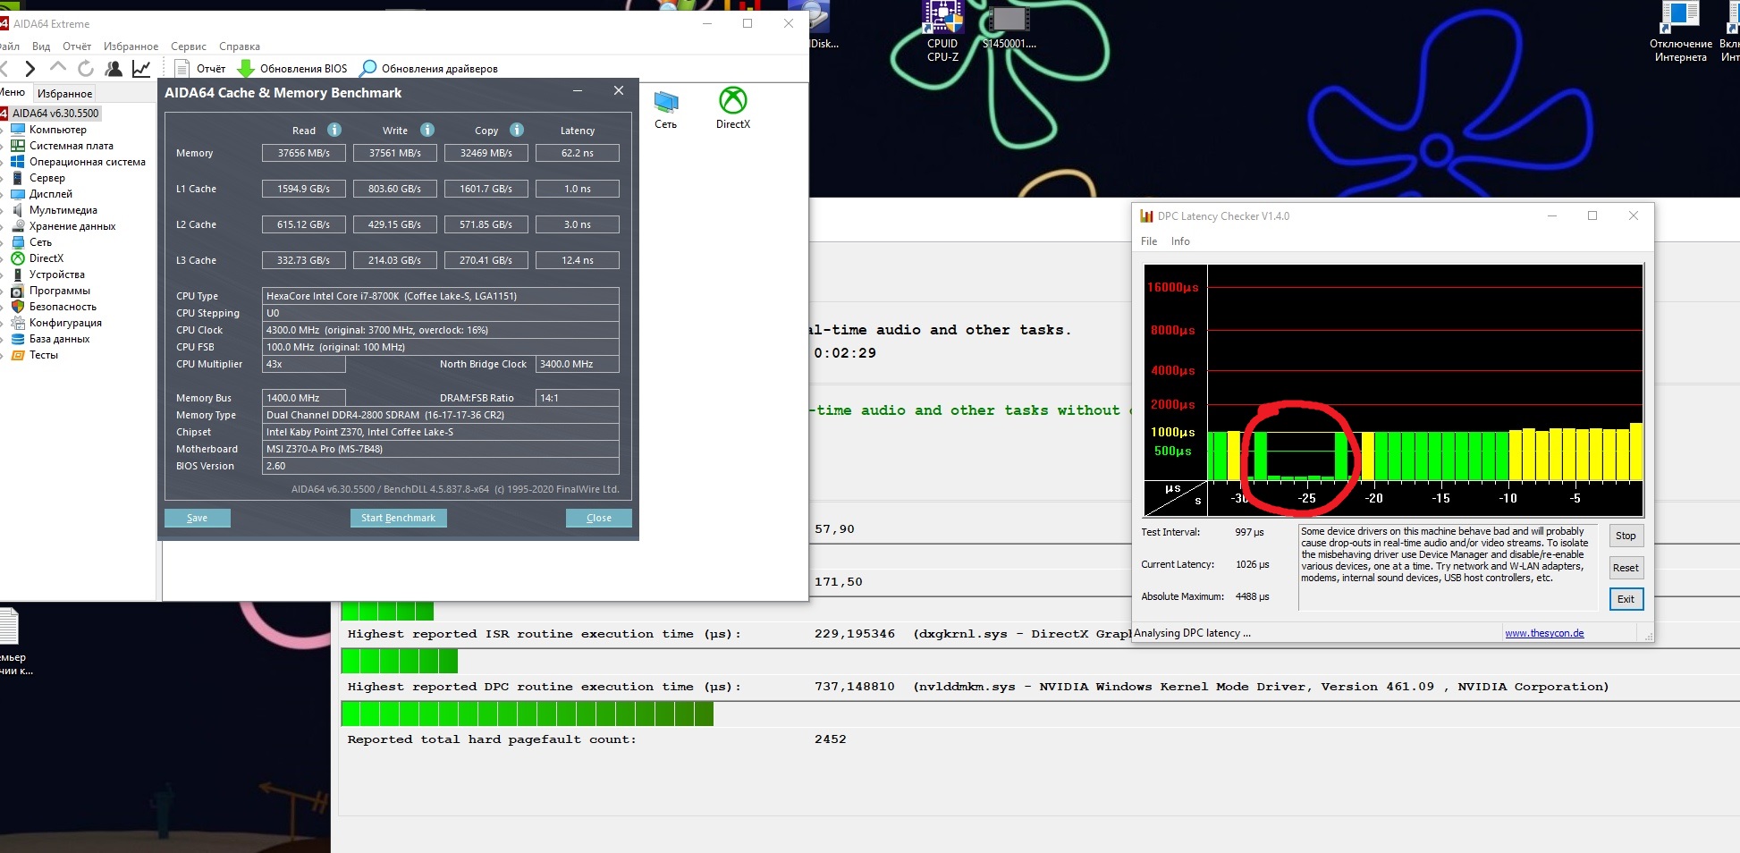Screen dimensions: 1740x853
Task: Open the www.thesycon.de link
Action: 1543,633
